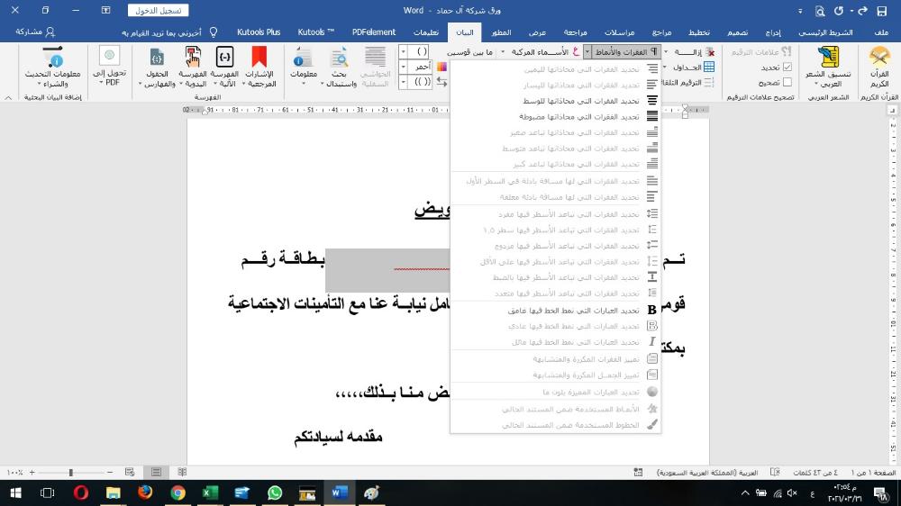Choose تحديد الفقرات التي محاذاتها مضبوطة
Viewport: 901px width, 506px height.
(x=555, y=116)
